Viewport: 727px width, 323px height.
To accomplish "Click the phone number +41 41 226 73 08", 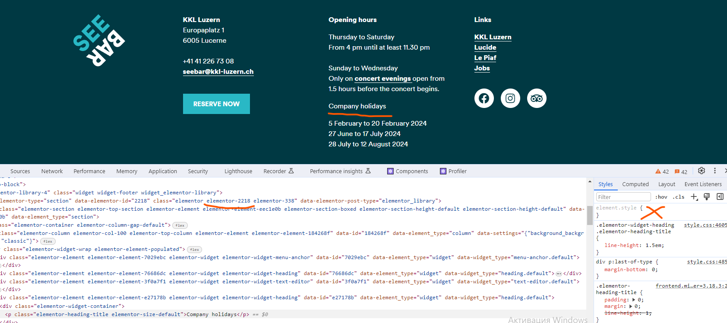I will pos(208,61).
